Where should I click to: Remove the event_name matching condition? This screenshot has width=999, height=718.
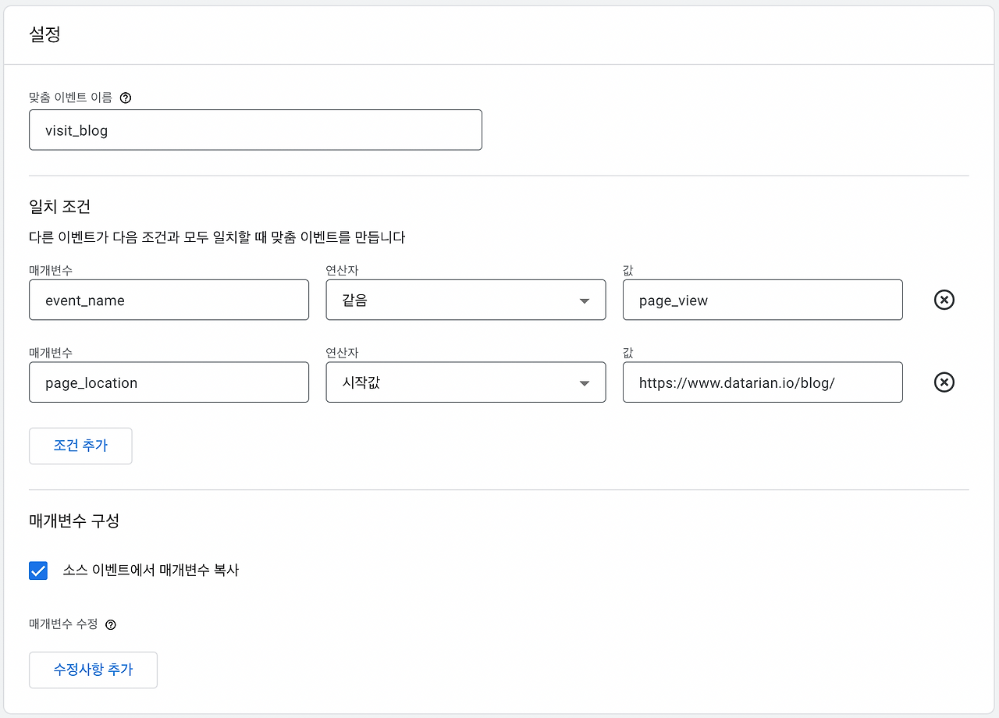[944, 300]
